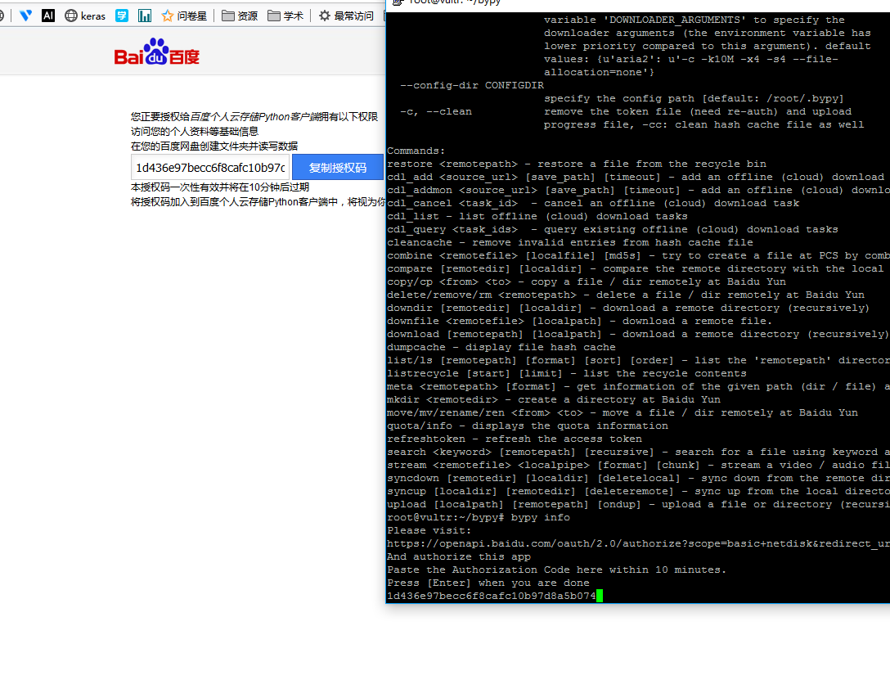This screenshot has width=890, height=680.
Task: Click the 复制授权码 button
Action: coord(338,168)
